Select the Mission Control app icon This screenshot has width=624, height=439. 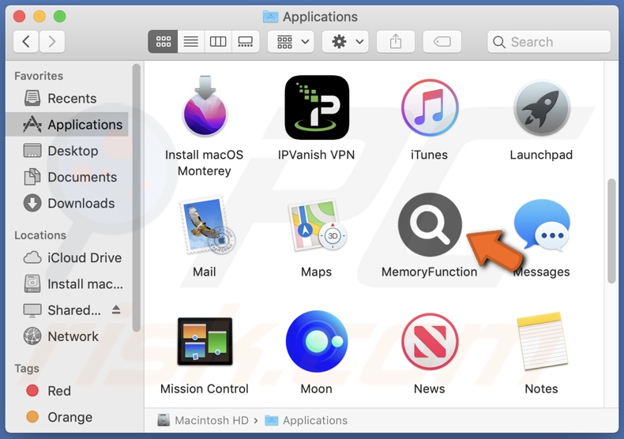click(205, 341)
